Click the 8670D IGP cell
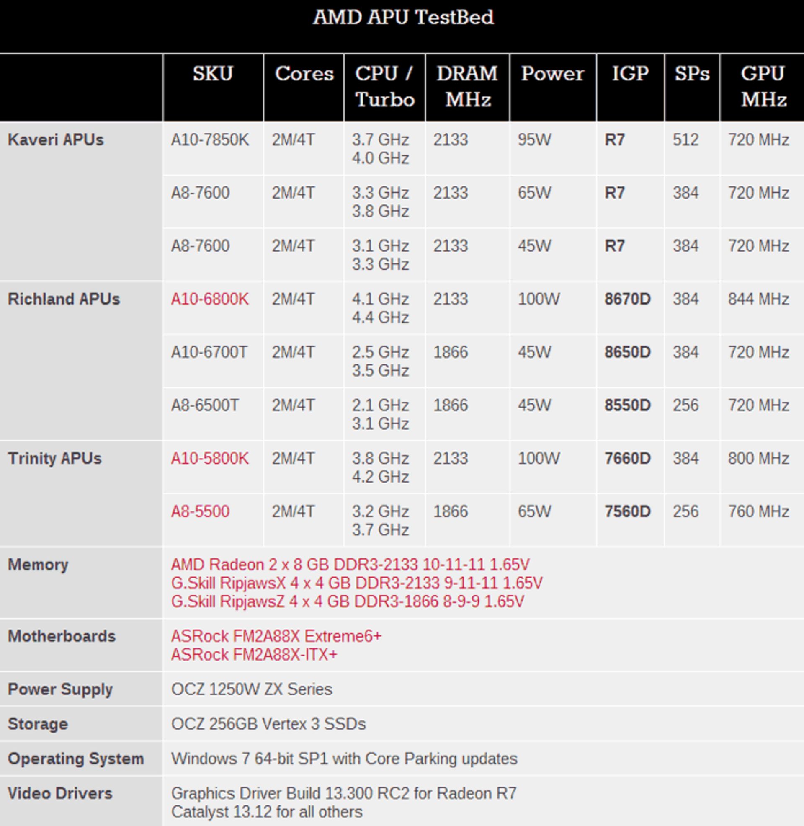Screen dimensions: 804x826 pyautogui.click(x=627, y=299)
